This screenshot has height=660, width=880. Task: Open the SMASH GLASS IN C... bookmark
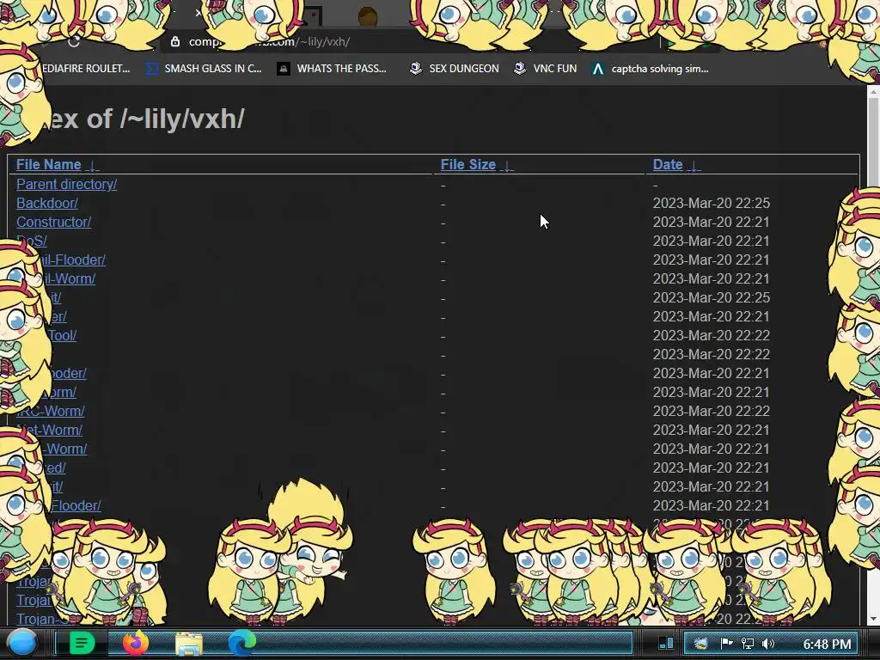coord(204,69)
